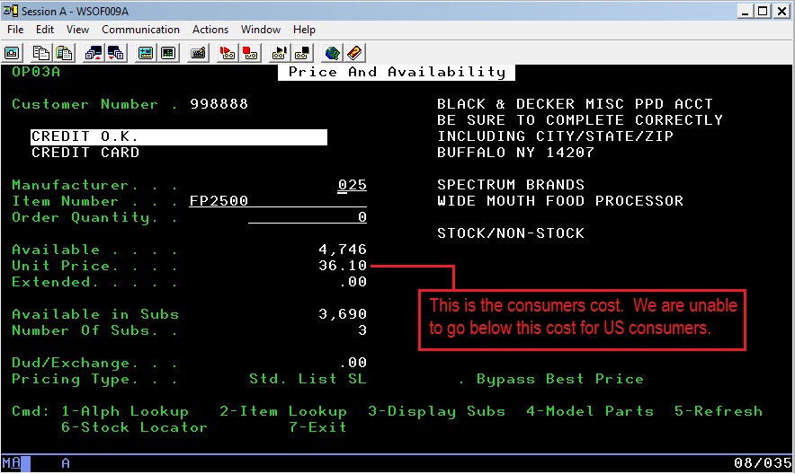Image resolution: width=795 pixels, height=474 pixels.
Task: Open the keyboard remap icon
Action: (198, 53)
